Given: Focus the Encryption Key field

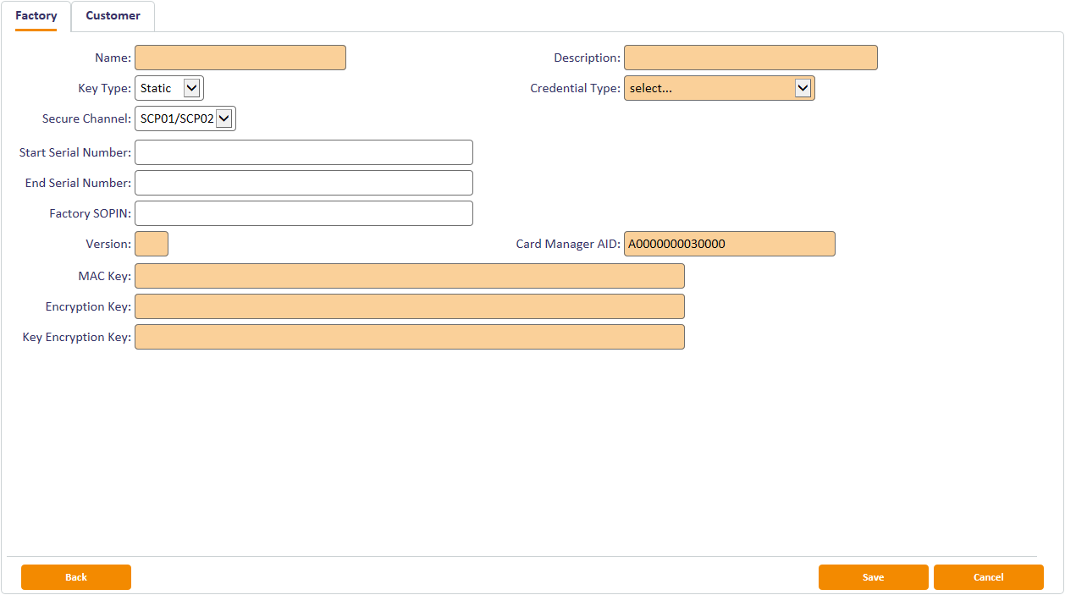Looking at the screenshot, I should (x=409, y=306).
